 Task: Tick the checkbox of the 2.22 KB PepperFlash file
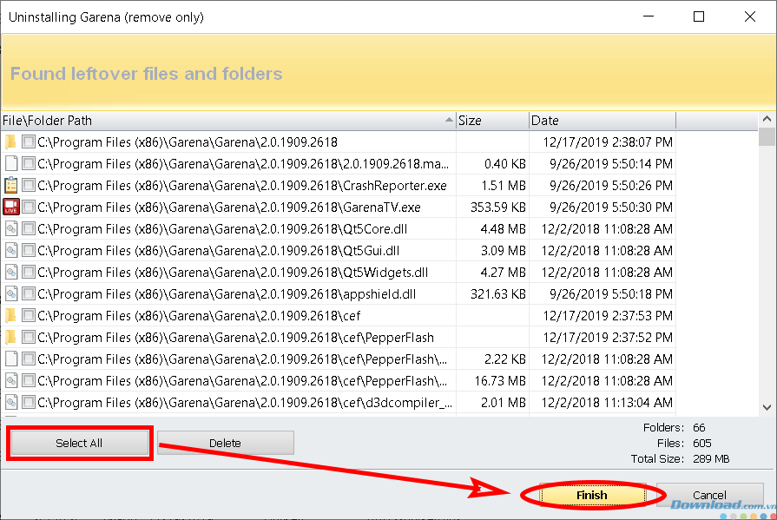pos(29,359)
